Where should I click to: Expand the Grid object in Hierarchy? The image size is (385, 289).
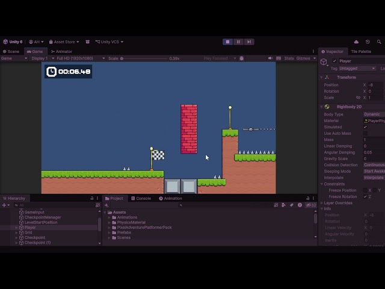(16, 232)
